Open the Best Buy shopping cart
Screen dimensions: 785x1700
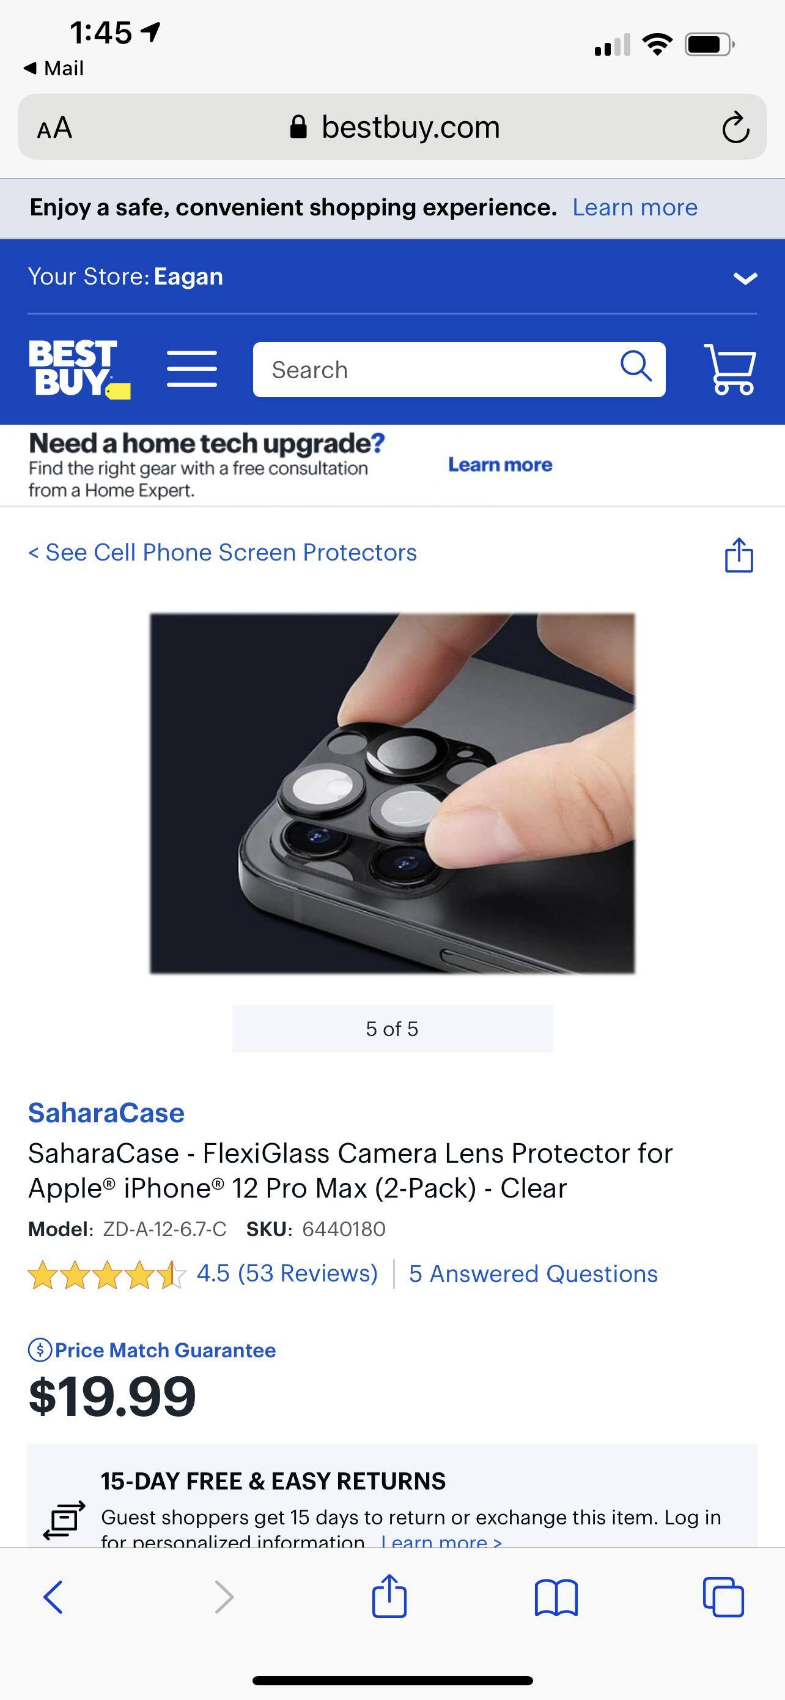point(729,370)
